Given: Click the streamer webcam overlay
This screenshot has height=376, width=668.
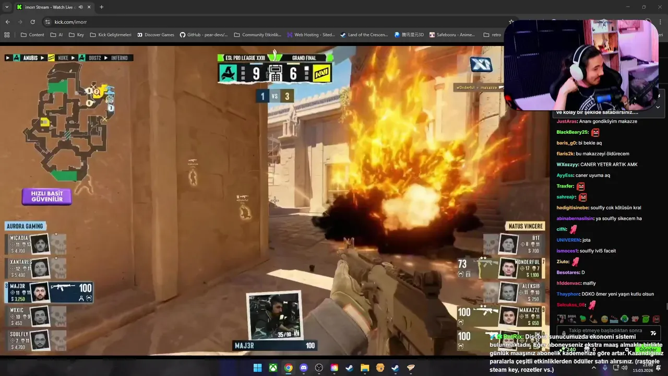Looking at the screenshot, I should pyautogui.click(x=581, y=65).
